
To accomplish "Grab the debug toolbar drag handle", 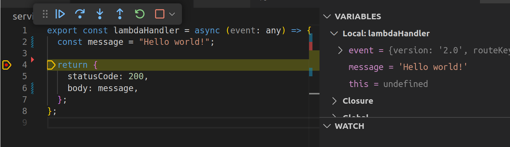I will click(45, 14).
